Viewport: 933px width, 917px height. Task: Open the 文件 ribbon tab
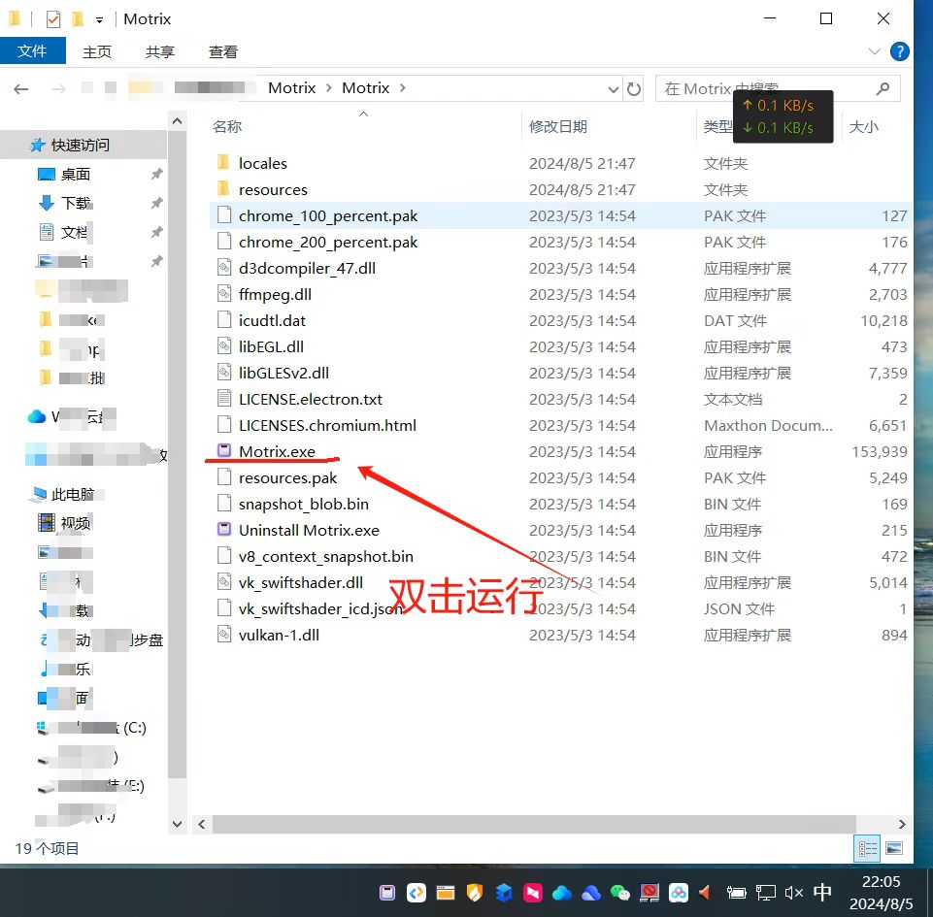pyautogui.click(x=32, y=51)
